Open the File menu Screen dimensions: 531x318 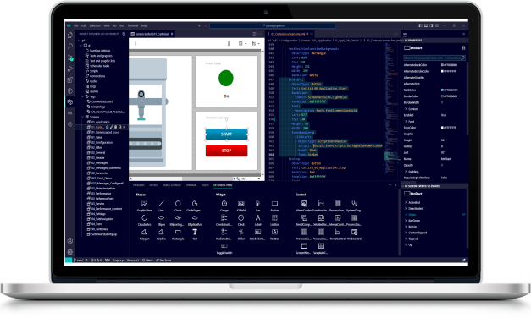76,25
